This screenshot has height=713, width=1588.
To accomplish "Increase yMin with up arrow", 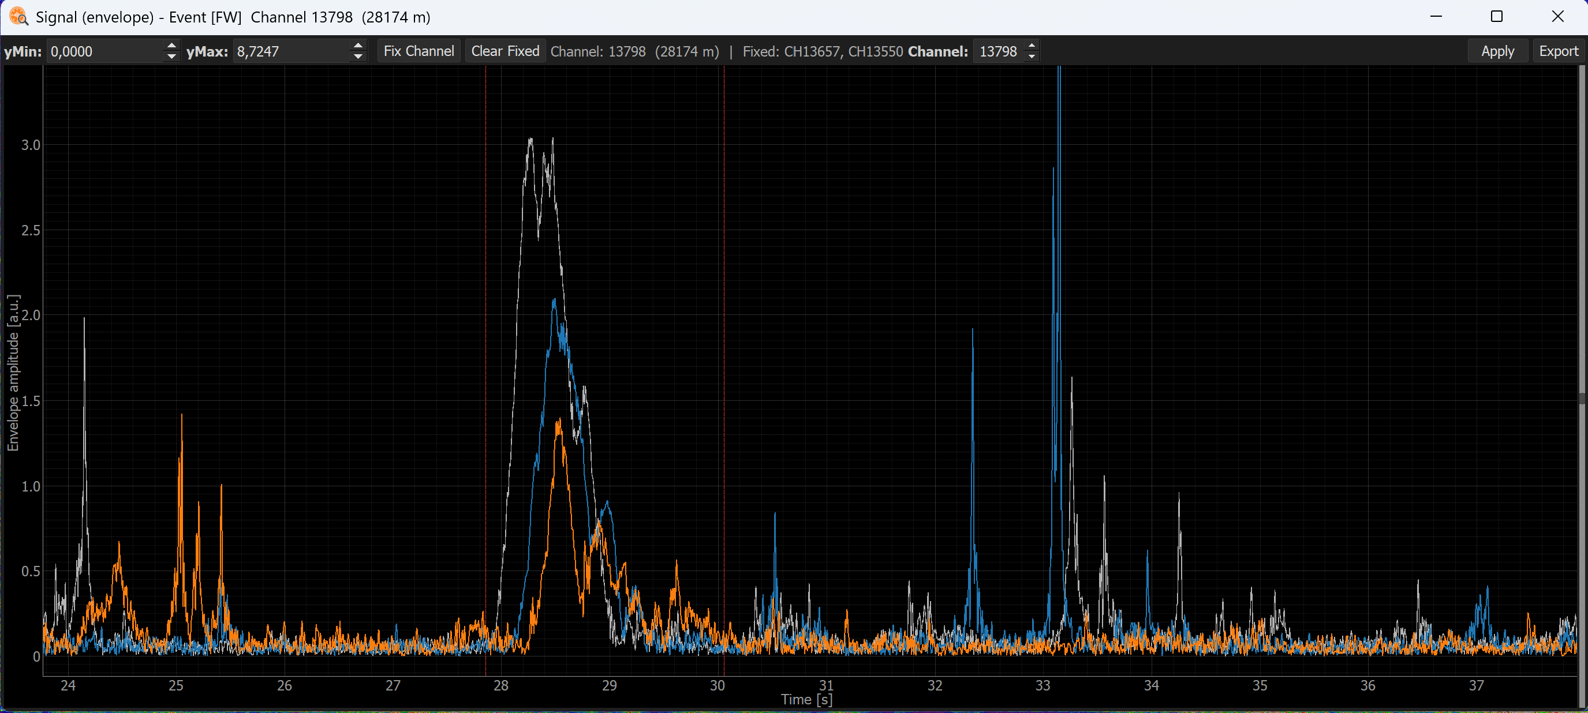I will (x=172, y=46).
